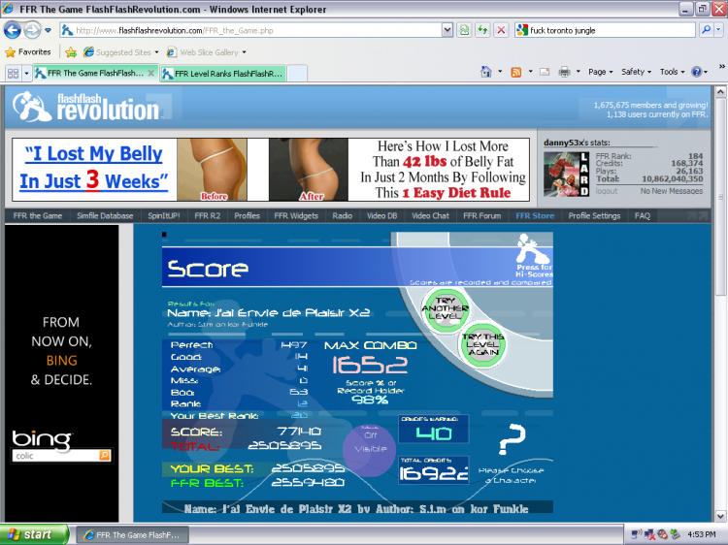This screenshot has height=545, width=728.
Task: Click the Add to Favorites Bar icon
Action: click(x=71, y=52)
